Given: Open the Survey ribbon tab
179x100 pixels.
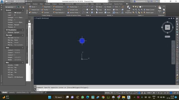Looking at the screenshot, I should click(x=61, y=4).
